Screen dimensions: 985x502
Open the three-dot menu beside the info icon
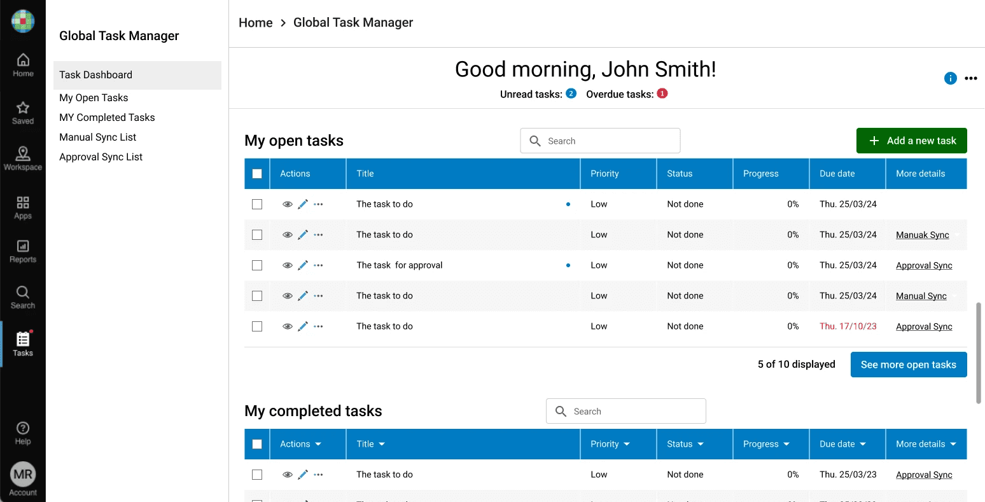coord(971,78)
